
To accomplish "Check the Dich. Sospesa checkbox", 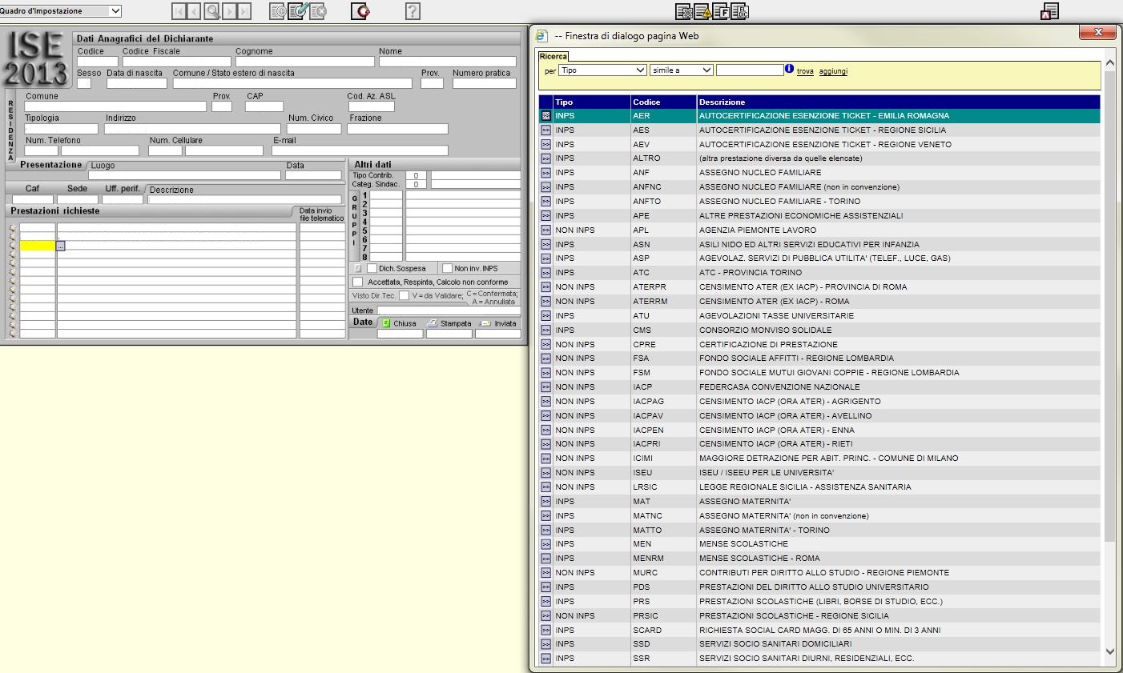I will click(372, 268).
